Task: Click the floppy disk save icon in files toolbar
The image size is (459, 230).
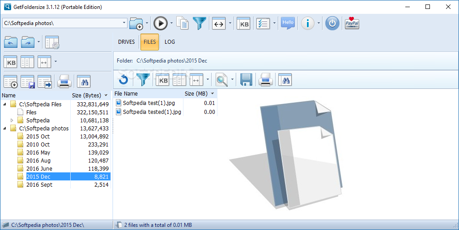Action: pos(246,79)
